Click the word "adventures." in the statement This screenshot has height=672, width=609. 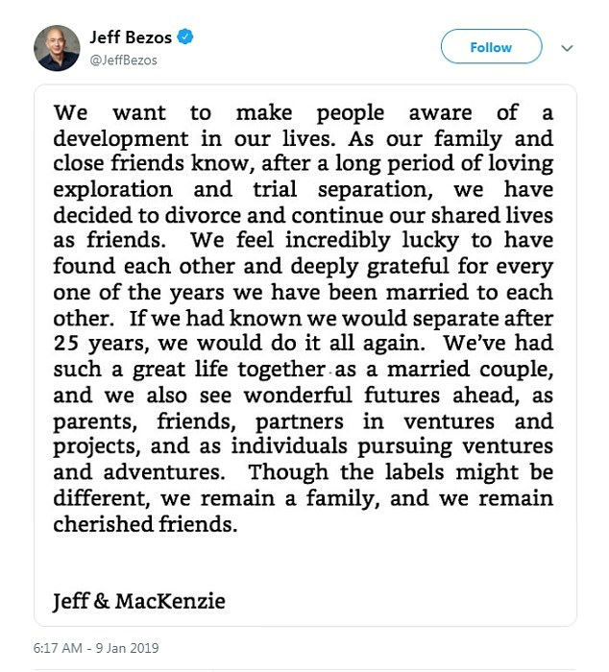(x=164, y=472)
